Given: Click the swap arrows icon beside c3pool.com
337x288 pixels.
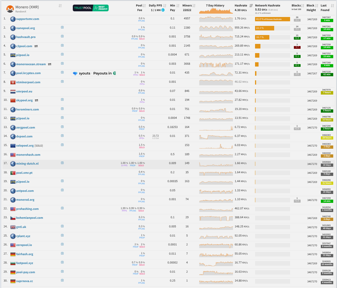Looking at the screenshot, I should (36, 46).
